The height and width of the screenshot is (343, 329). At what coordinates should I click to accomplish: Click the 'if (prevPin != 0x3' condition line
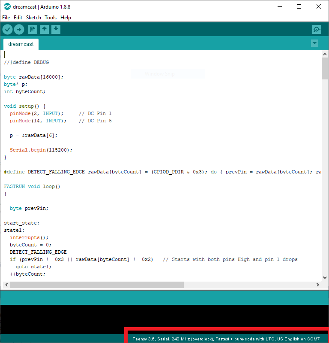81,259
